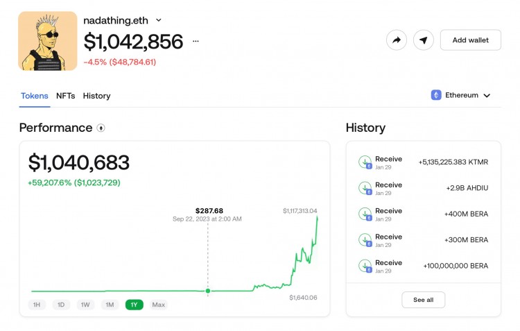Select the 1M time range
Viewport: 520px width, 331px height.
click(x=110, y=305)
